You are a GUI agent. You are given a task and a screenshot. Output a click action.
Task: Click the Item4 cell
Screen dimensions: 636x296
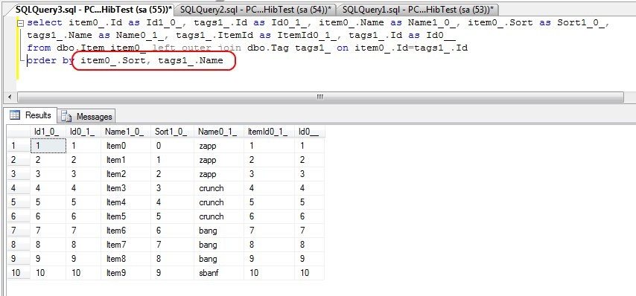[125, 202]
